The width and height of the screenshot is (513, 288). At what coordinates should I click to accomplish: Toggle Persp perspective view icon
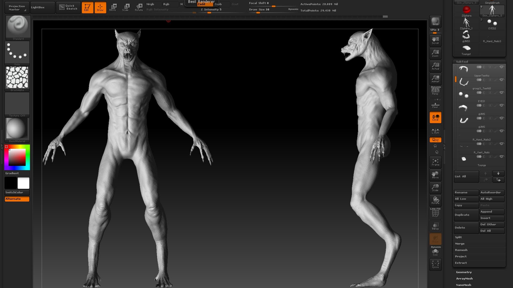[x=435, y=91]
